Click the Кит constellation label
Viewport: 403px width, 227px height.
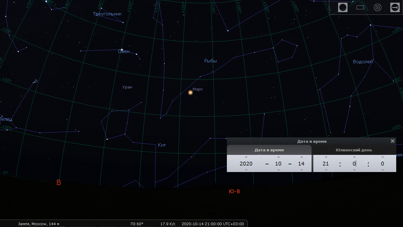pos(162,145)
